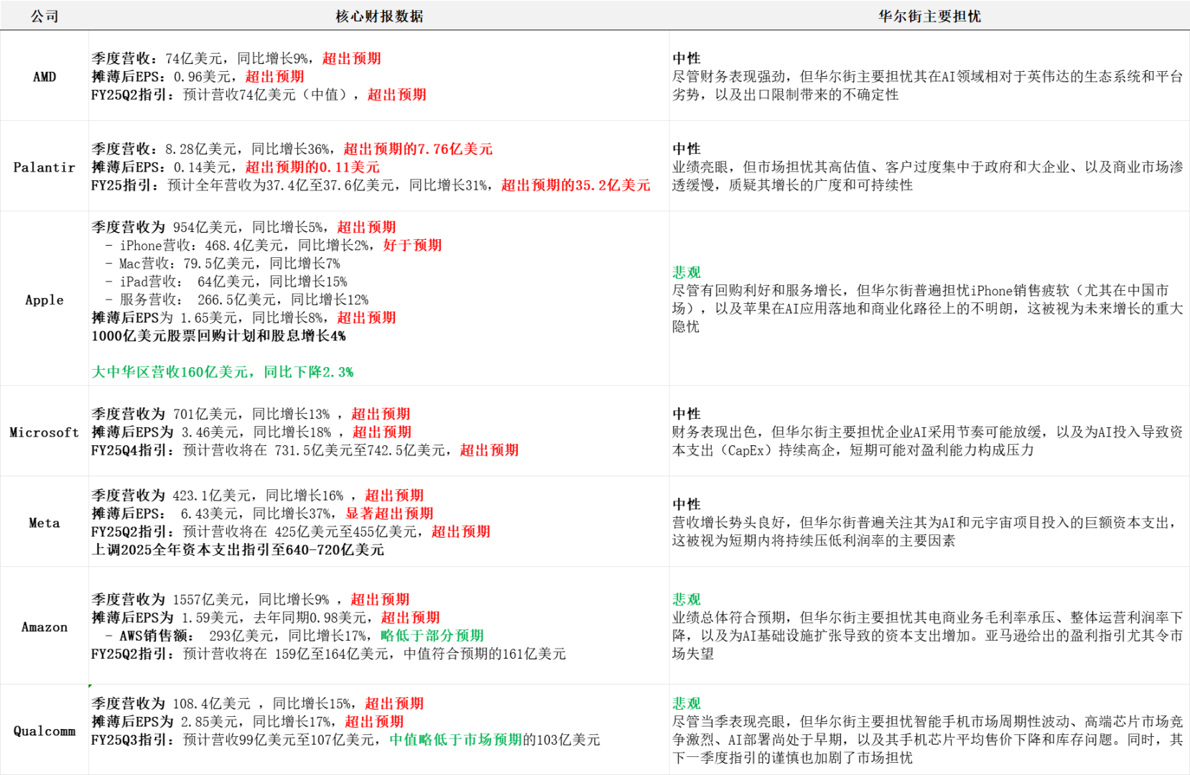Screen dimensions: 1190x775
Task: Select the AMD company cell
Action: [x=45, y=76]
